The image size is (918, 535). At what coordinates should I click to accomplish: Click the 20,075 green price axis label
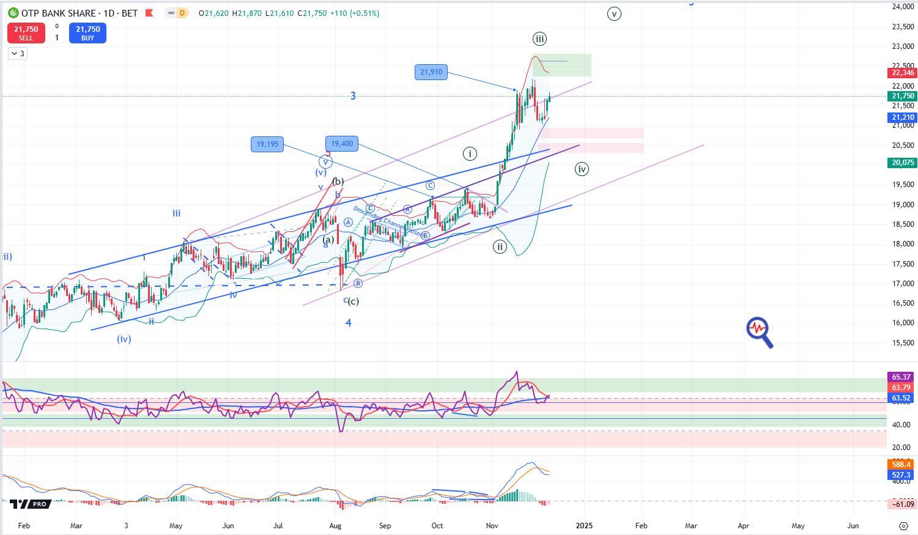click(x=901, y=163)
